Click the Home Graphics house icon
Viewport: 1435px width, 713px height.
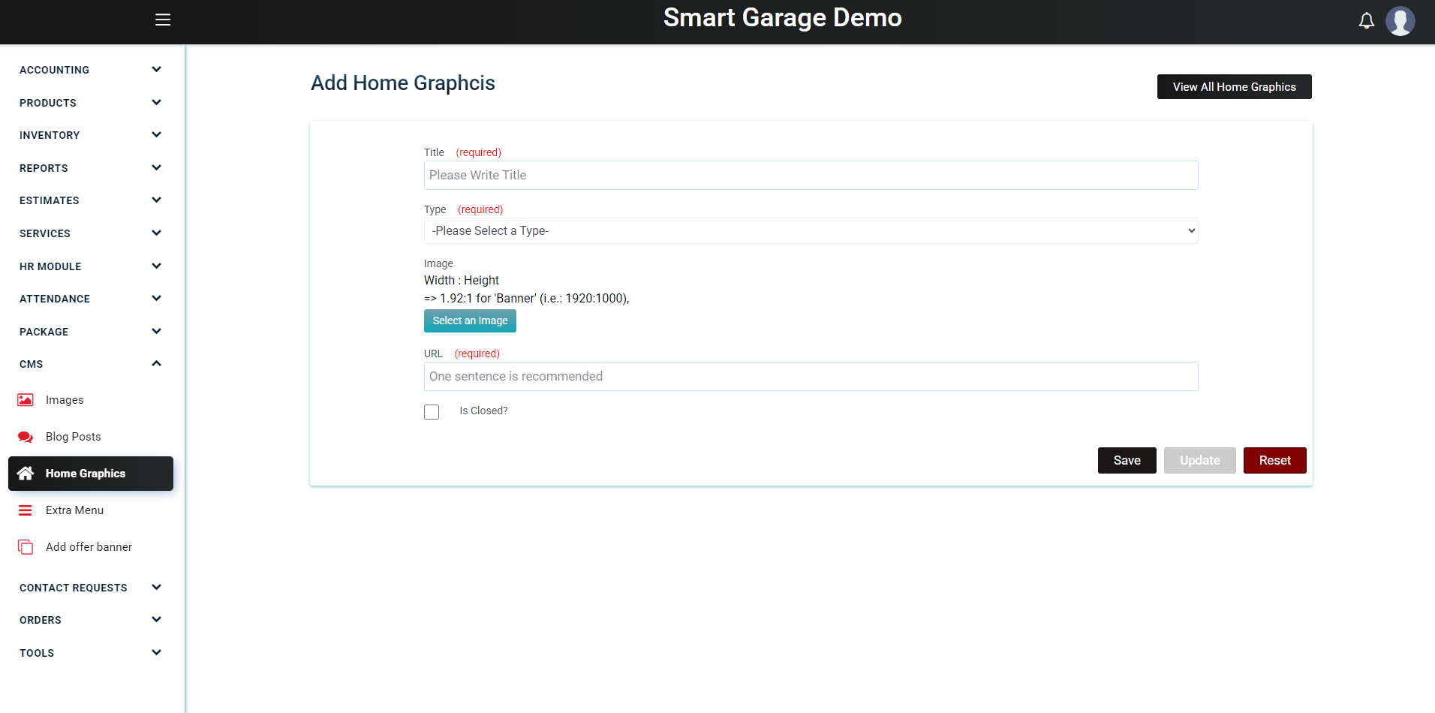click(x=26, y=474)
